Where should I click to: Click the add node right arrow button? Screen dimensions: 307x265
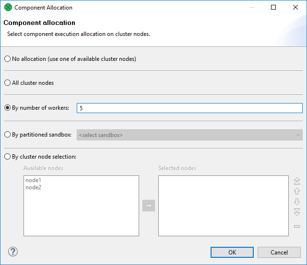pyautogui.click(x=149, y=206)
